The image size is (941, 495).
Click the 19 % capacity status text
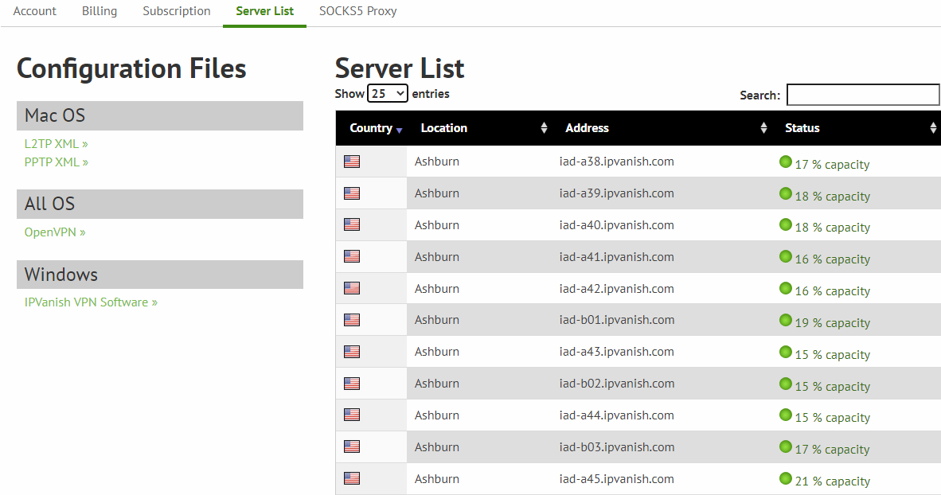tap(833, 323)
